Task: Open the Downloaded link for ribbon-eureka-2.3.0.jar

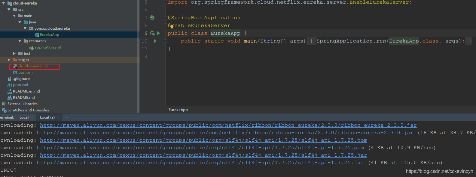Action: click(225, 133)
